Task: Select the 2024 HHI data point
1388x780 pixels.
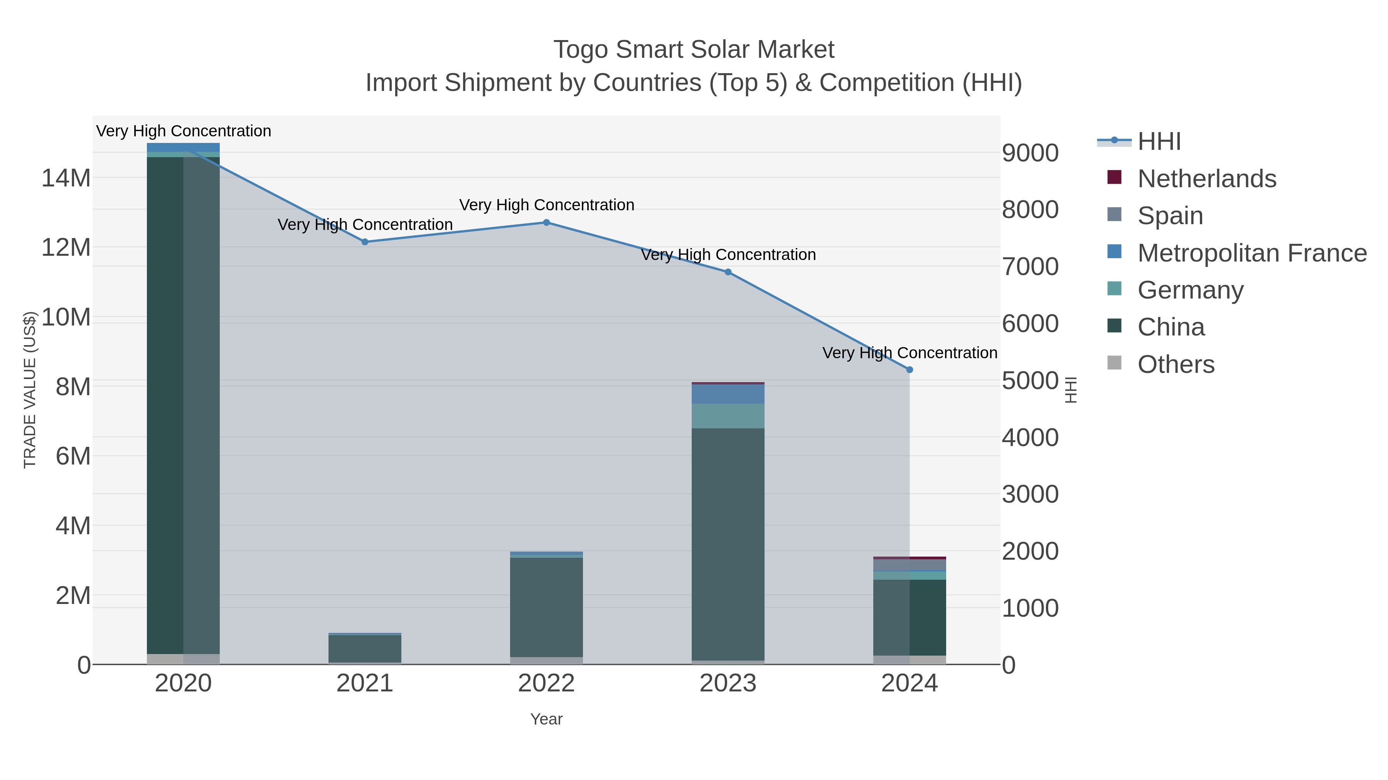Action: [x=910, y=370]
